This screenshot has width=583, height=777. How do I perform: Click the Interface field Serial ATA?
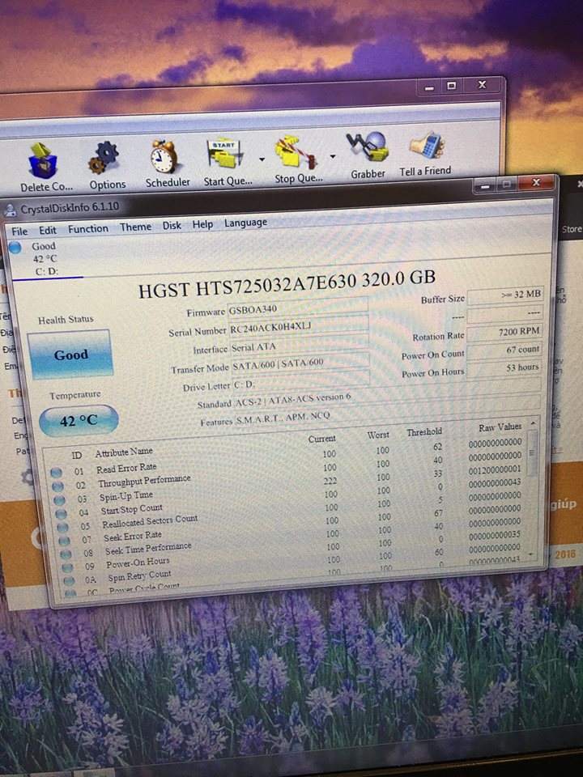(300, 345)
